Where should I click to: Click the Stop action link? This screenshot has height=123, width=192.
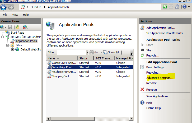point(149,50)
